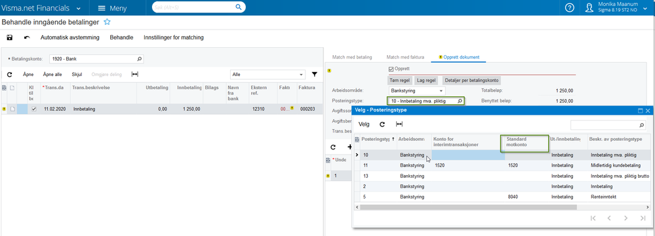Open the help question mark icon
Screen dimensions: 655x236
tap(569, 7)
